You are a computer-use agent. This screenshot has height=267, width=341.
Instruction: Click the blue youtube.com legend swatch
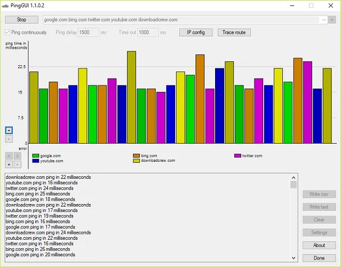[35, 161]
